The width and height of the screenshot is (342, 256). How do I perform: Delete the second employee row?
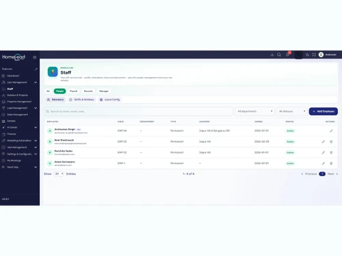[331, 141]
